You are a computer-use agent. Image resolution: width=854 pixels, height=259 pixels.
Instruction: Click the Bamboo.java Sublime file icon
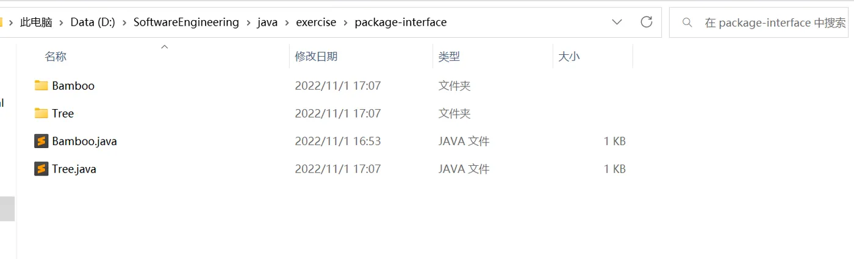click(x=41, y=141)
